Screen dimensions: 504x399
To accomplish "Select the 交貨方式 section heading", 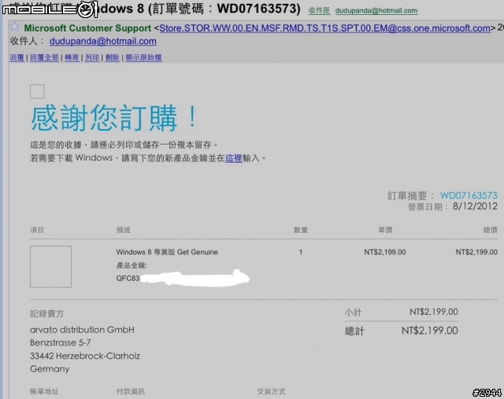I will tap(271, 392).
